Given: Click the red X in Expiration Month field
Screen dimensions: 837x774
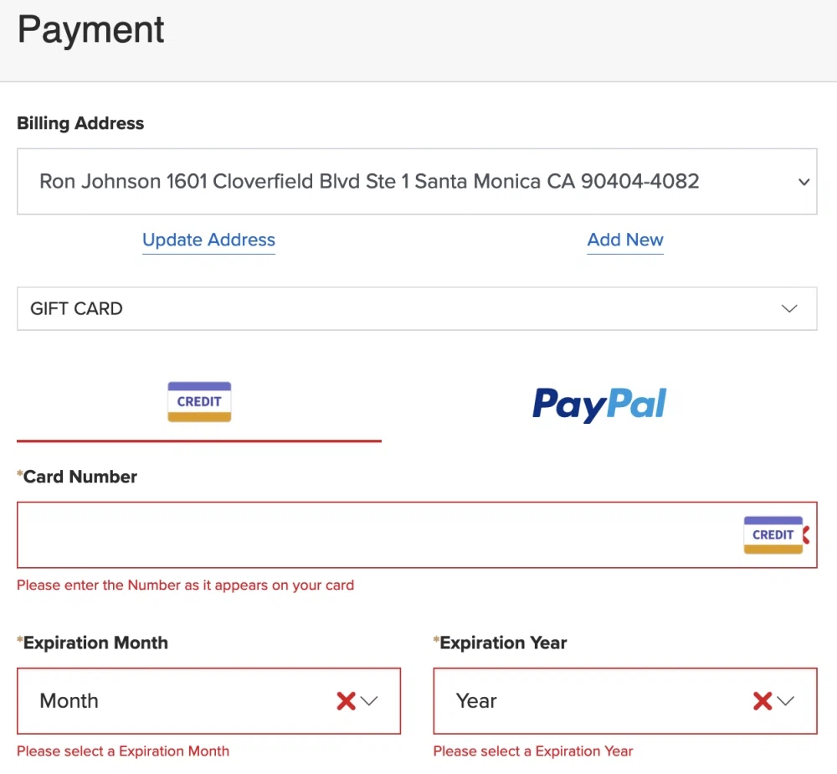Looking at the screenshot, I should point(346,701).
